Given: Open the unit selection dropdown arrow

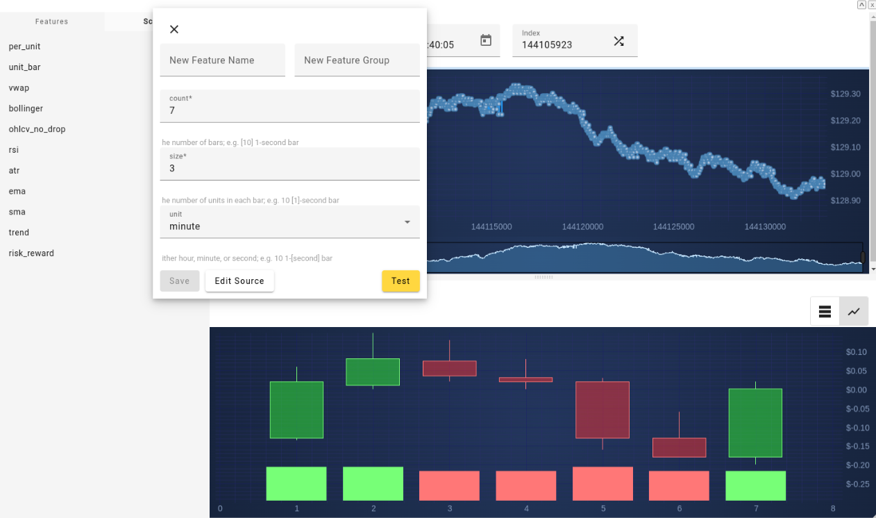Looking at the screenshot, I should pos(407,222).
